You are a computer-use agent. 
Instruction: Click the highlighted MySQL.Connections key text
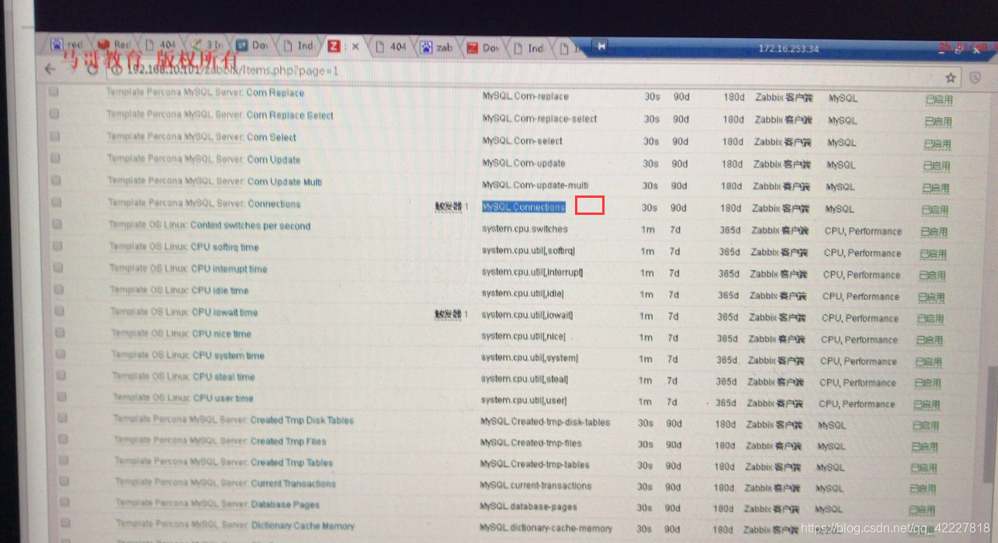(523, 207)
